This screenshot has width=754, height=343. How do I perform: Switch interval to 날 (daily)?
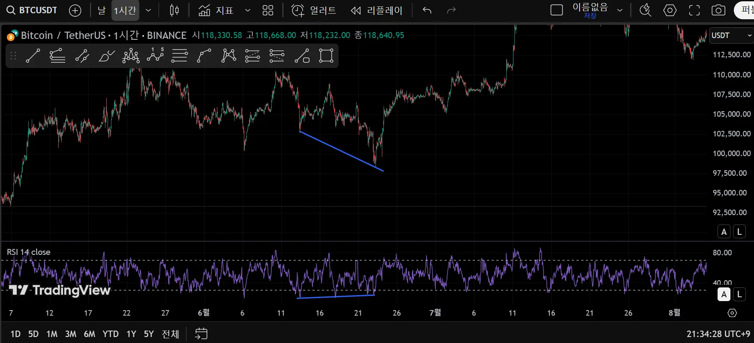(102, 10)
